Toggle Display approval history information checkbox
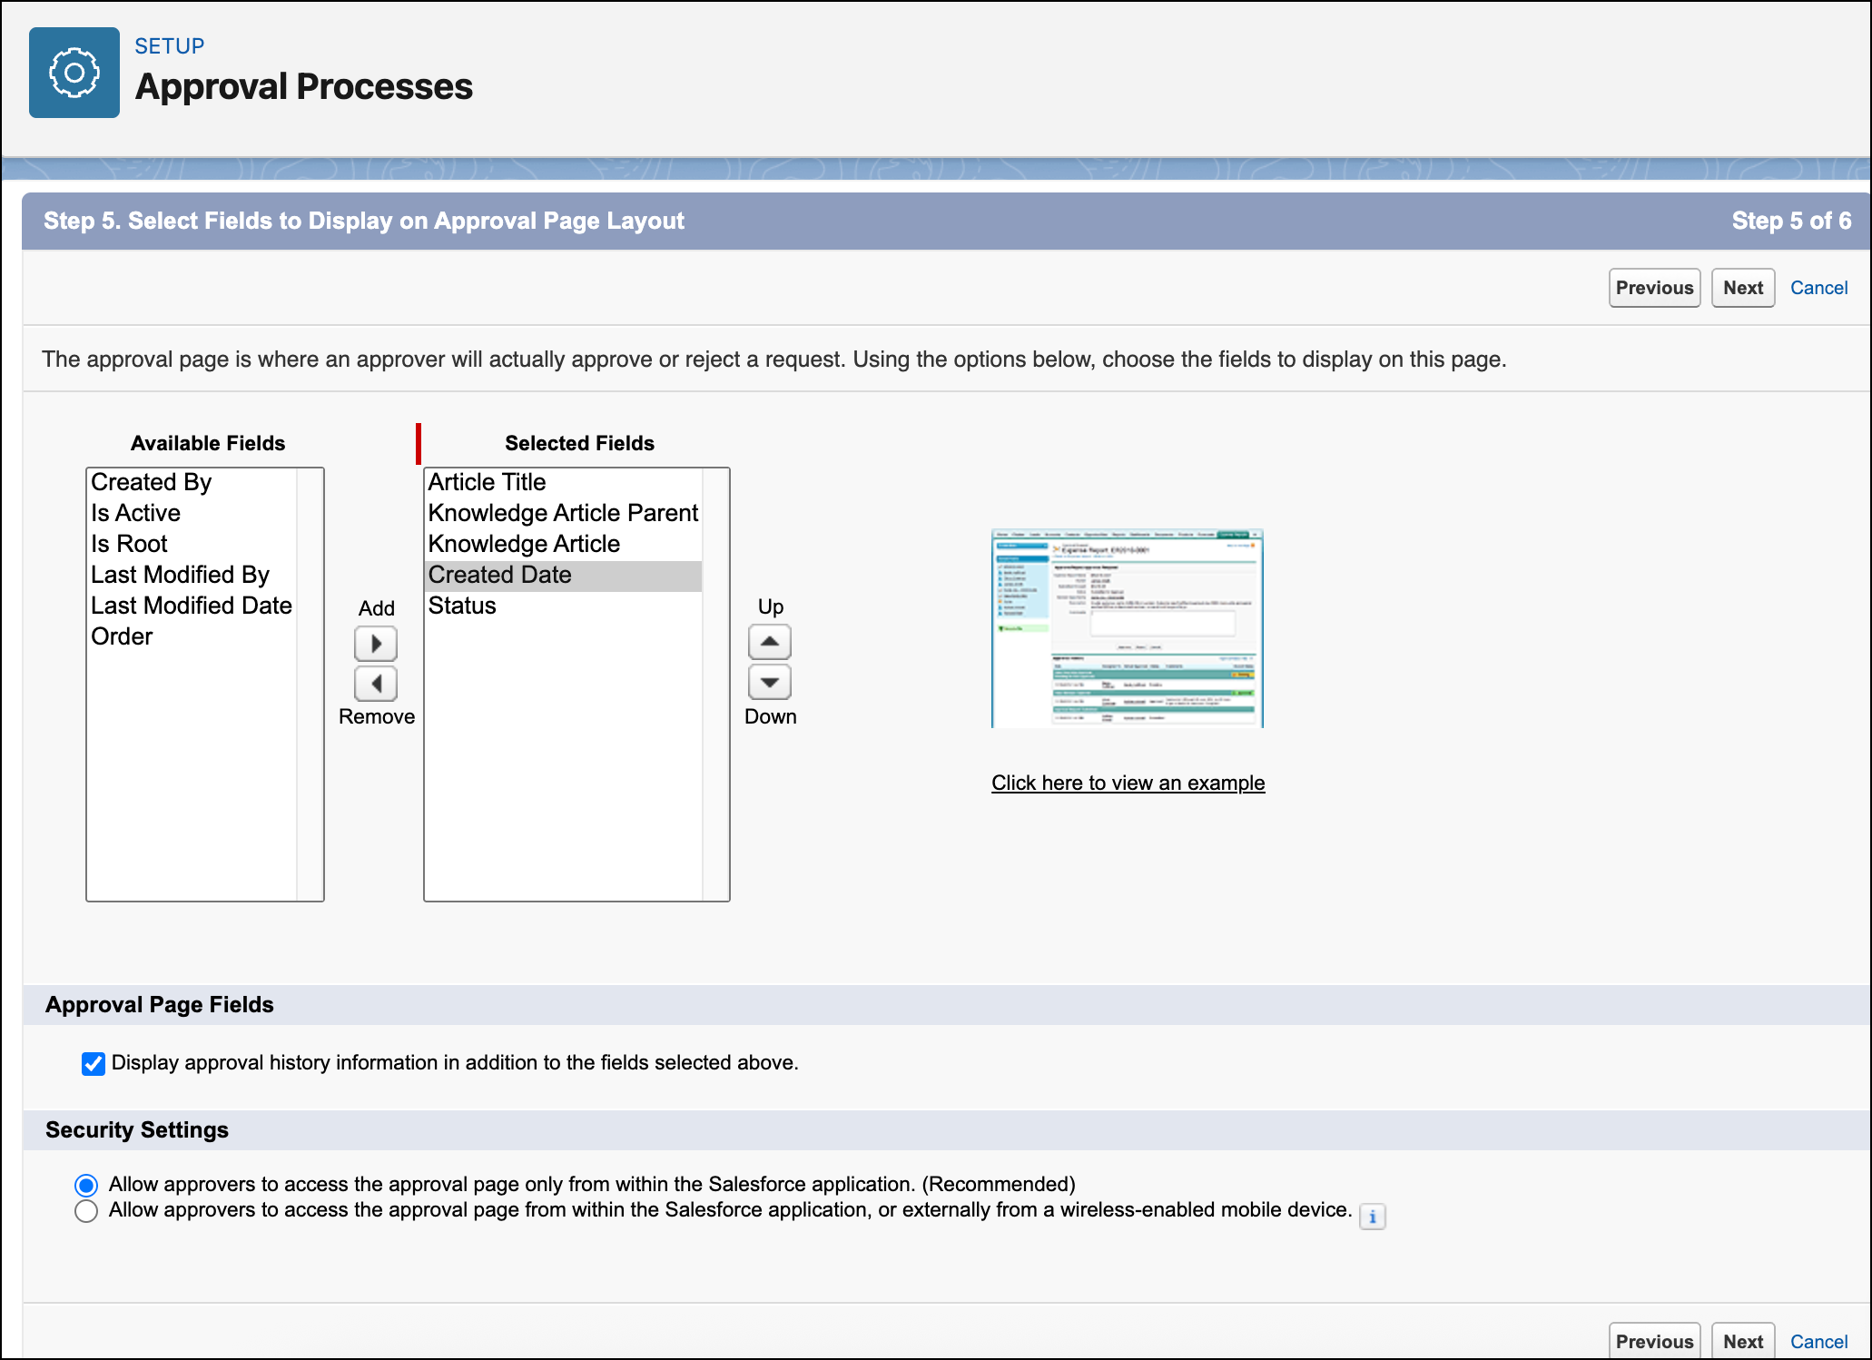Image resolution: width=1872 pixels, height=1360 pixels. (x=94, y=1063)
